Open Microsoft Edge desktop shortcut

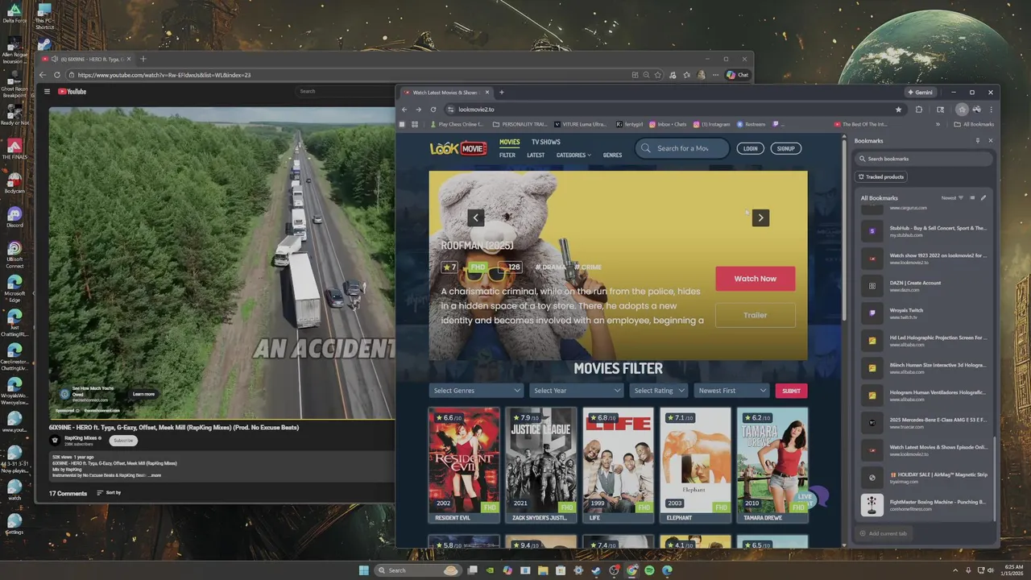tap(14, 288)
